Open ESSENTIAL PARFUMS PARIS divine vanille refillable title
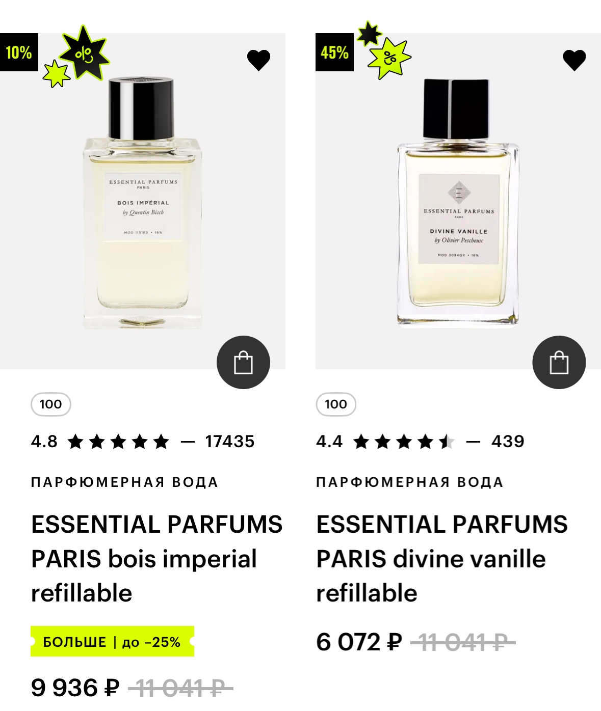Screen dimensions: 601x711 click(441, 559)
